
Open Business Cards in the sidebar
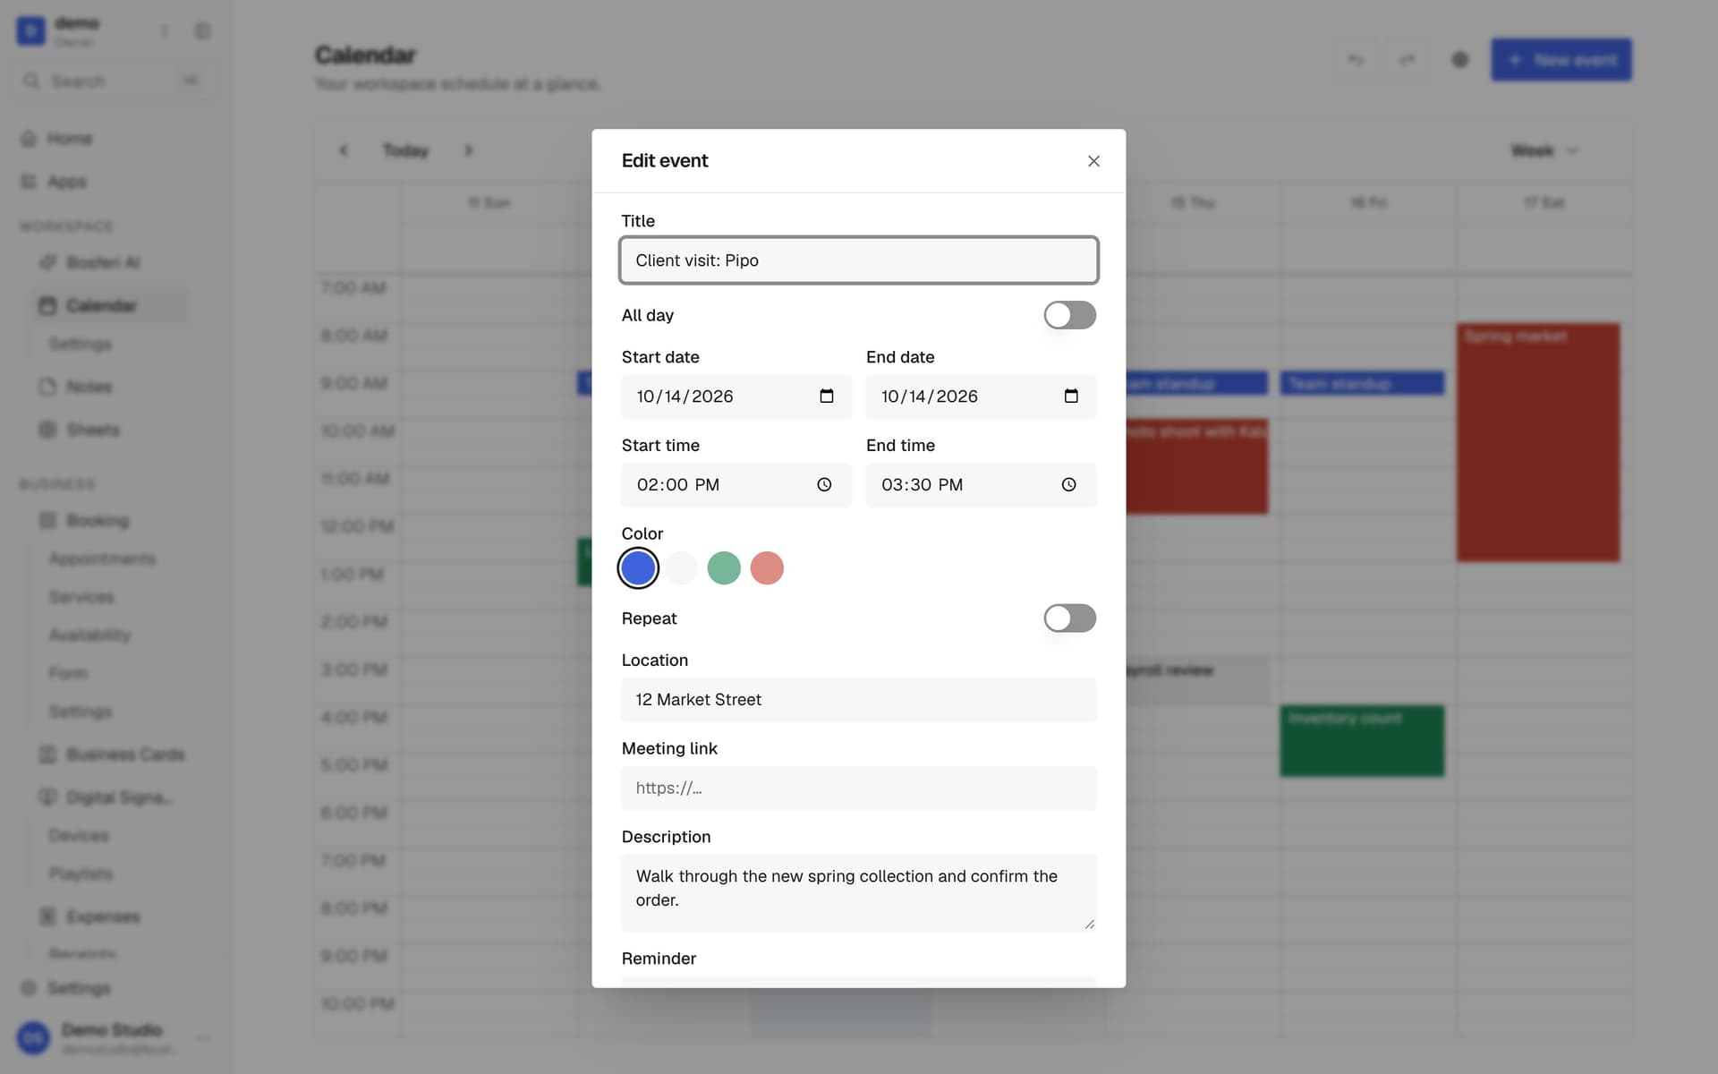[x=112, y=754]
